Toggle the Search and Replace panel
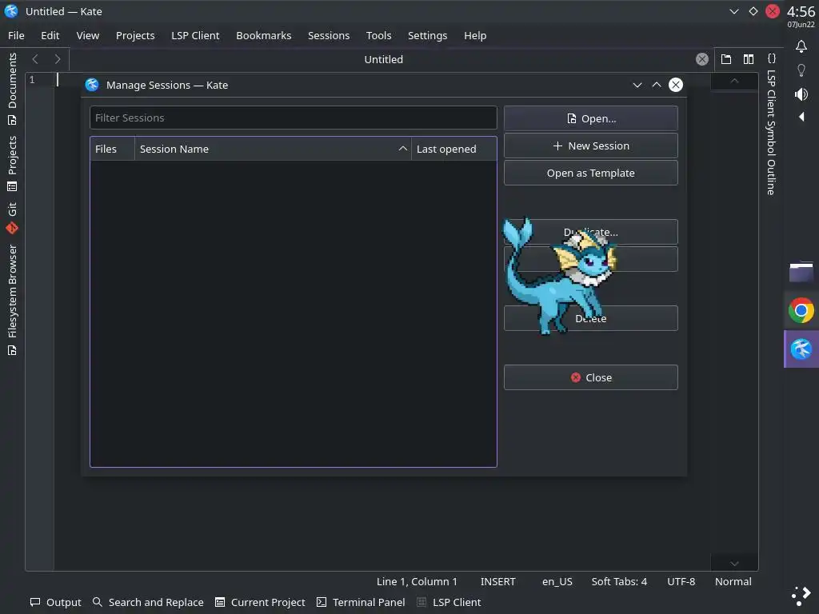The image size is (819, 614). pos(148,603)
